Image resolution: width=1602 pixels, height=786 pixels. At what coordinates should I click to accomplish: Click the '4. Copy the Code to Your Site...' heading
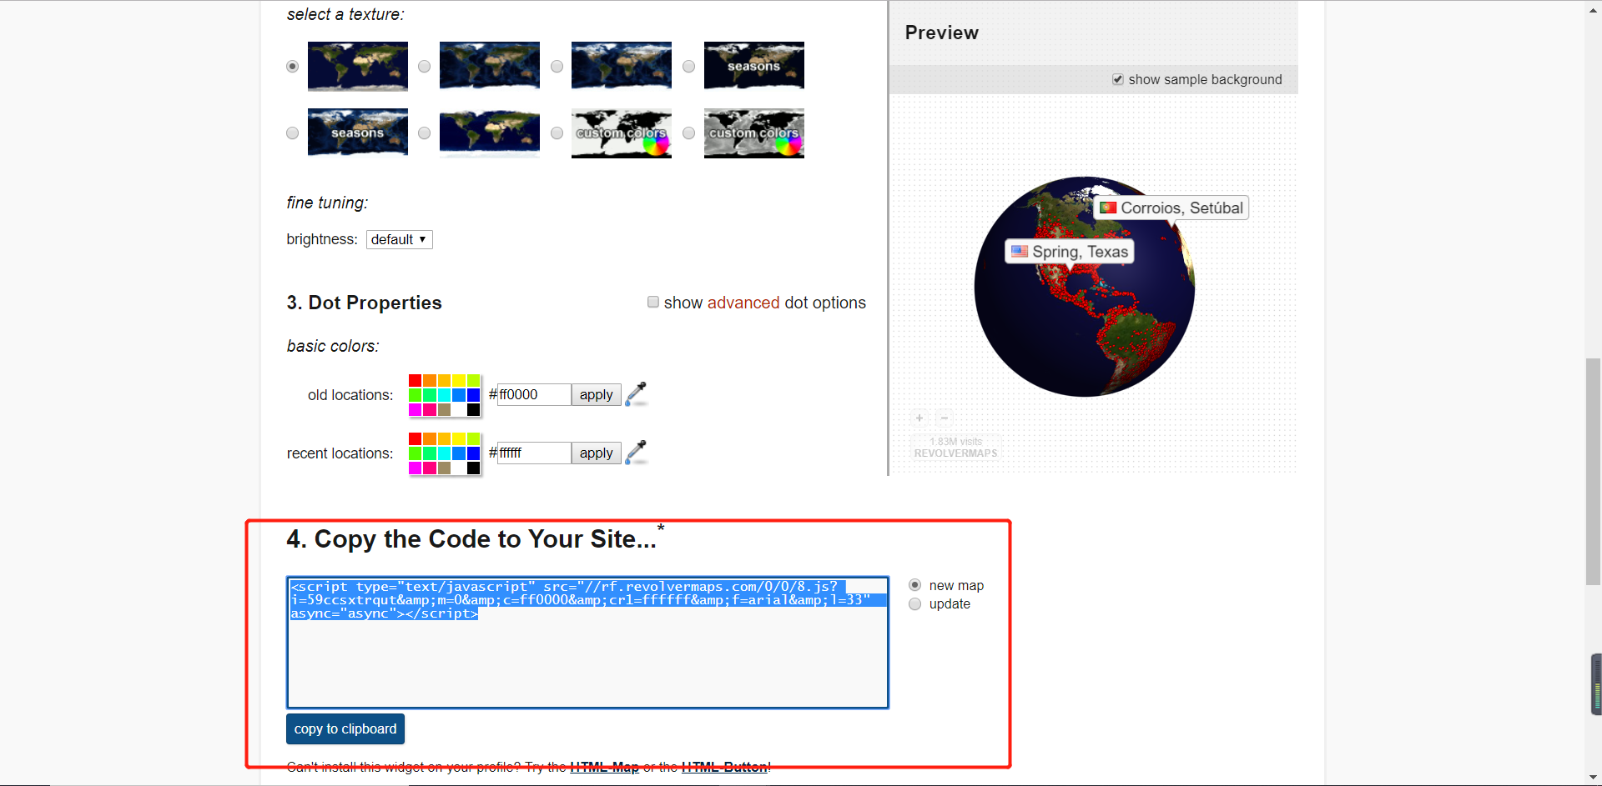click(471, 539)
